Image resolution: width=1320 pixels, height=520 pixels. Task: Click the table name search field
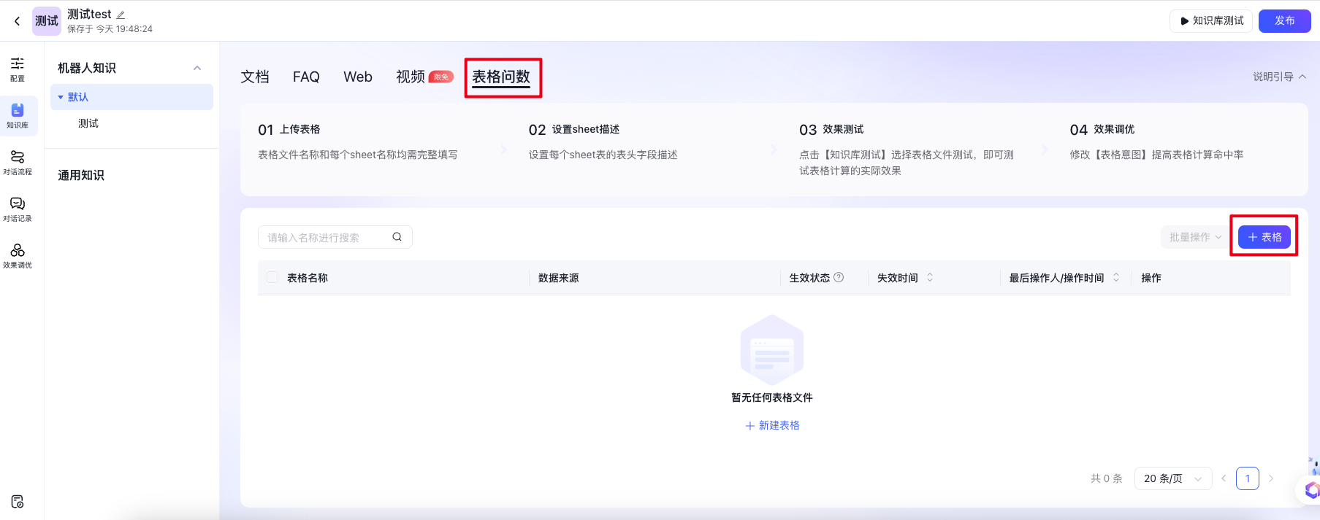[325, 237]
